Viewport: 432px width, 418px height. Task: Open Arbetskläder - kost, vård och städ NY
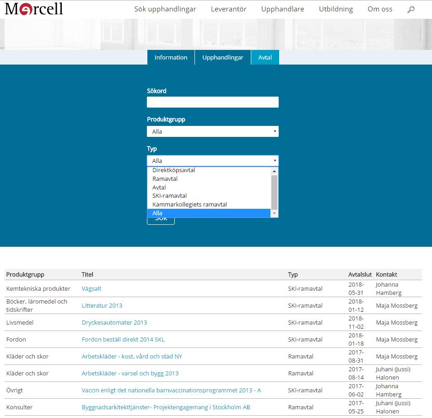coord(132,356)
